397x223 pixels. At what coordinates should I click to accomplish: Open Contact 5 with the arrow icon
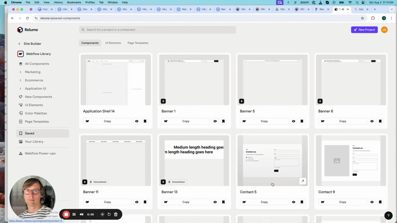pyautogui.click(x=302, y=181)
